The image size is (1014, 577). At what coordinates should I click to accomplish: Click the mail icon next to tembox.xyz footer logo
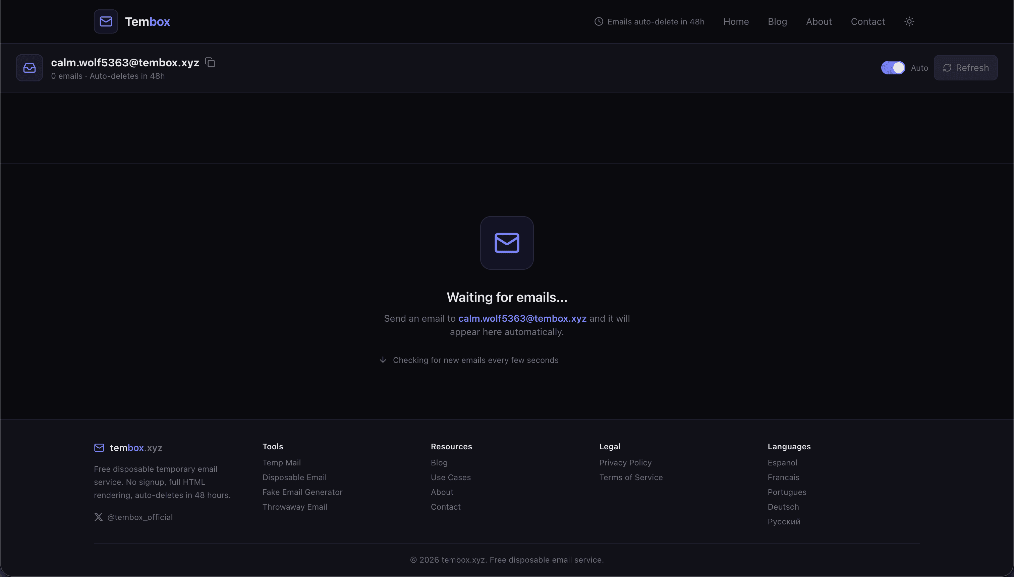(x=99, y=447)
